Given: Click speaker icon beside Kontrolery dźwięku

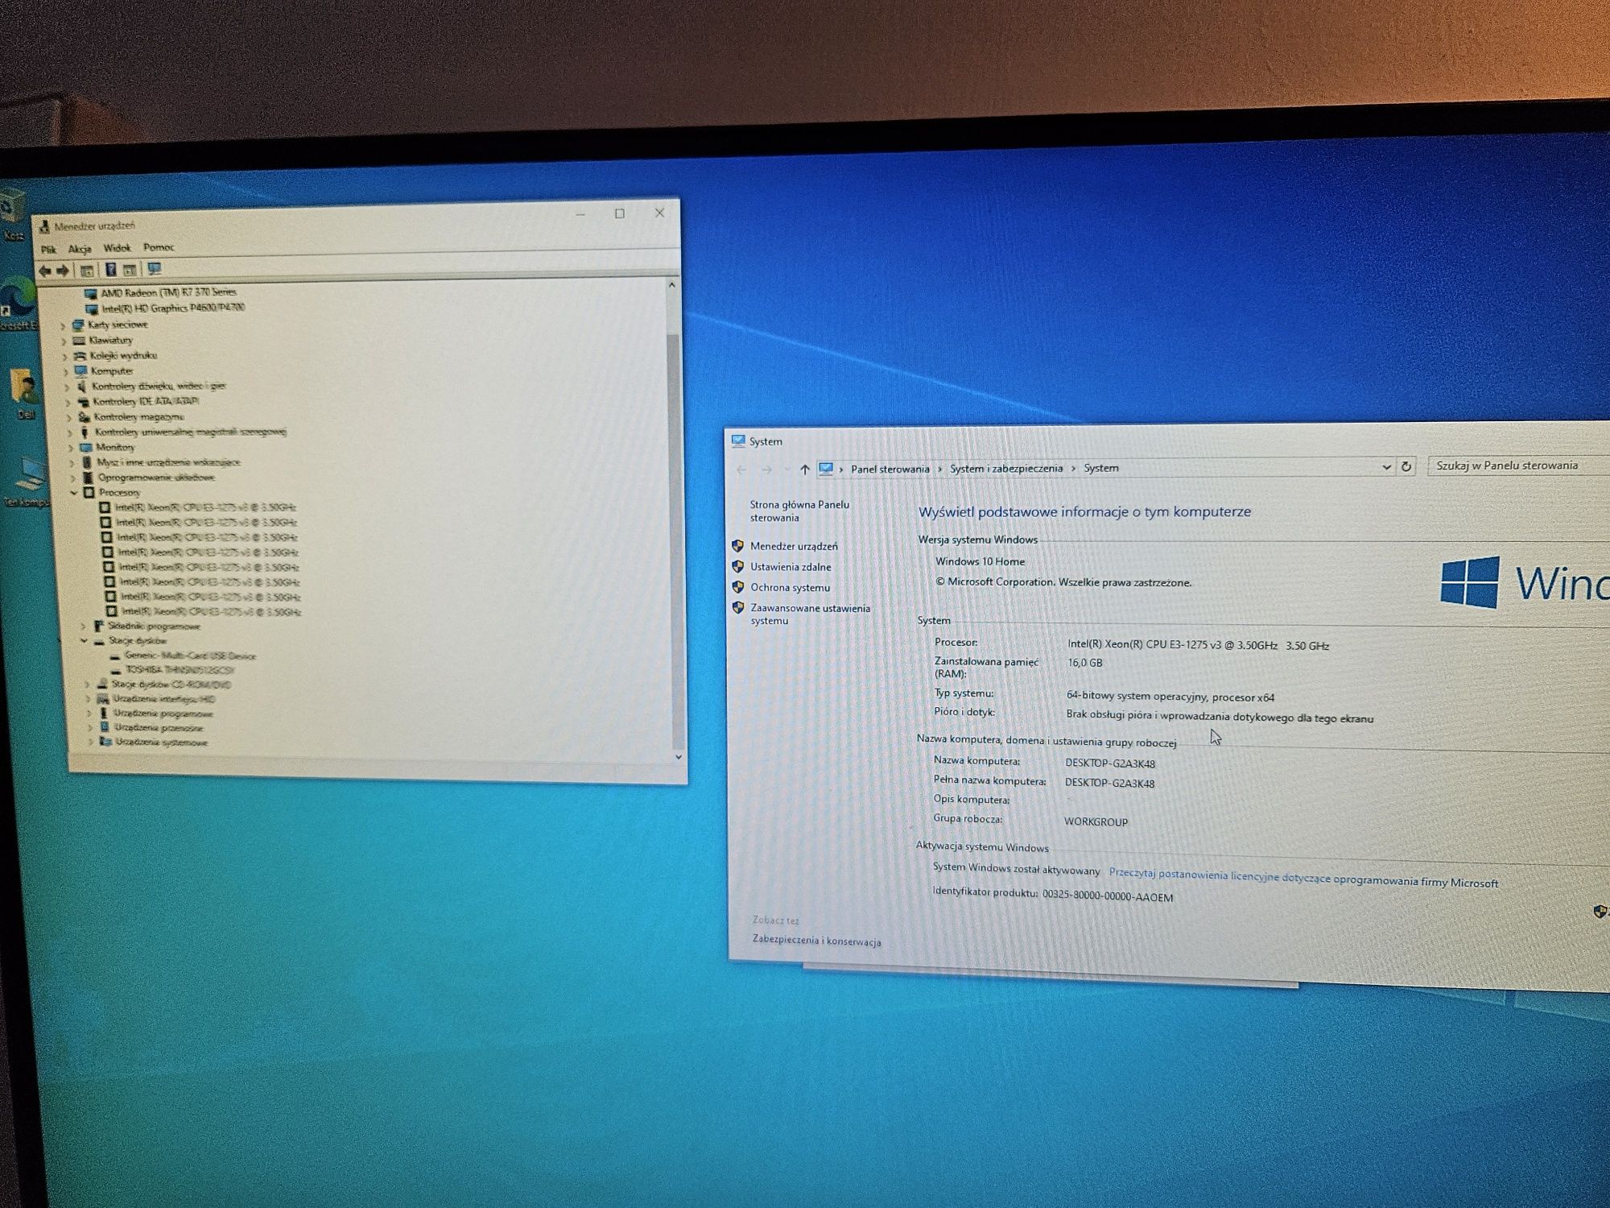Looking at the screenshot, I should pos(81,387).
